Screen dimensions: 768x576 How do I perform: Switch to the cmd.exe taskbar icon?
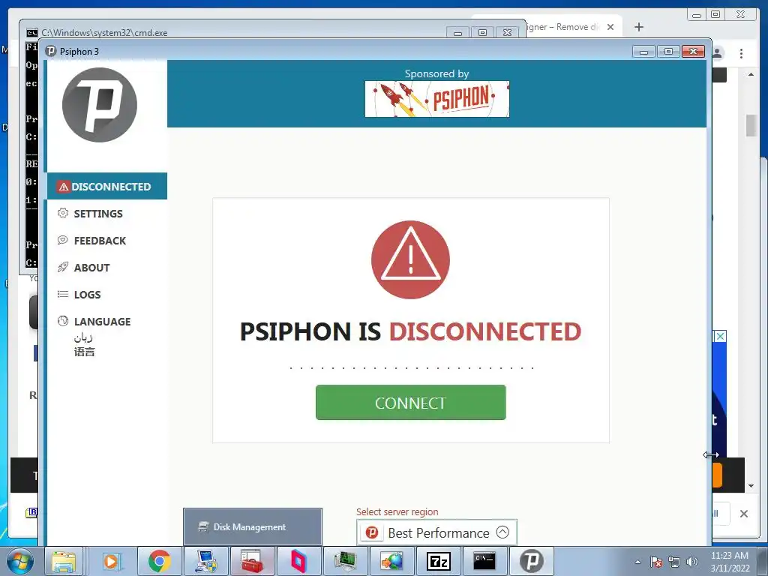click(x=484, y=561)
